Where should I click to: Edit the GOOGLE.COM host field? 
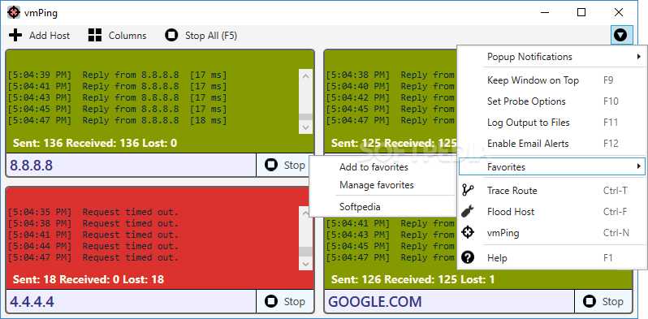pyautogui.click(x=449, y=302)
